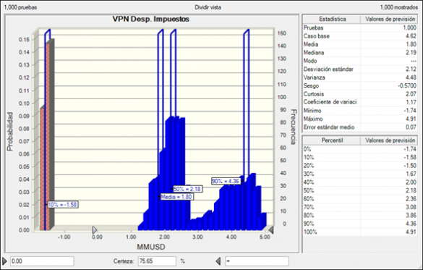Select the 70% percentile row

pyautogui.click(x=360, y=207)
